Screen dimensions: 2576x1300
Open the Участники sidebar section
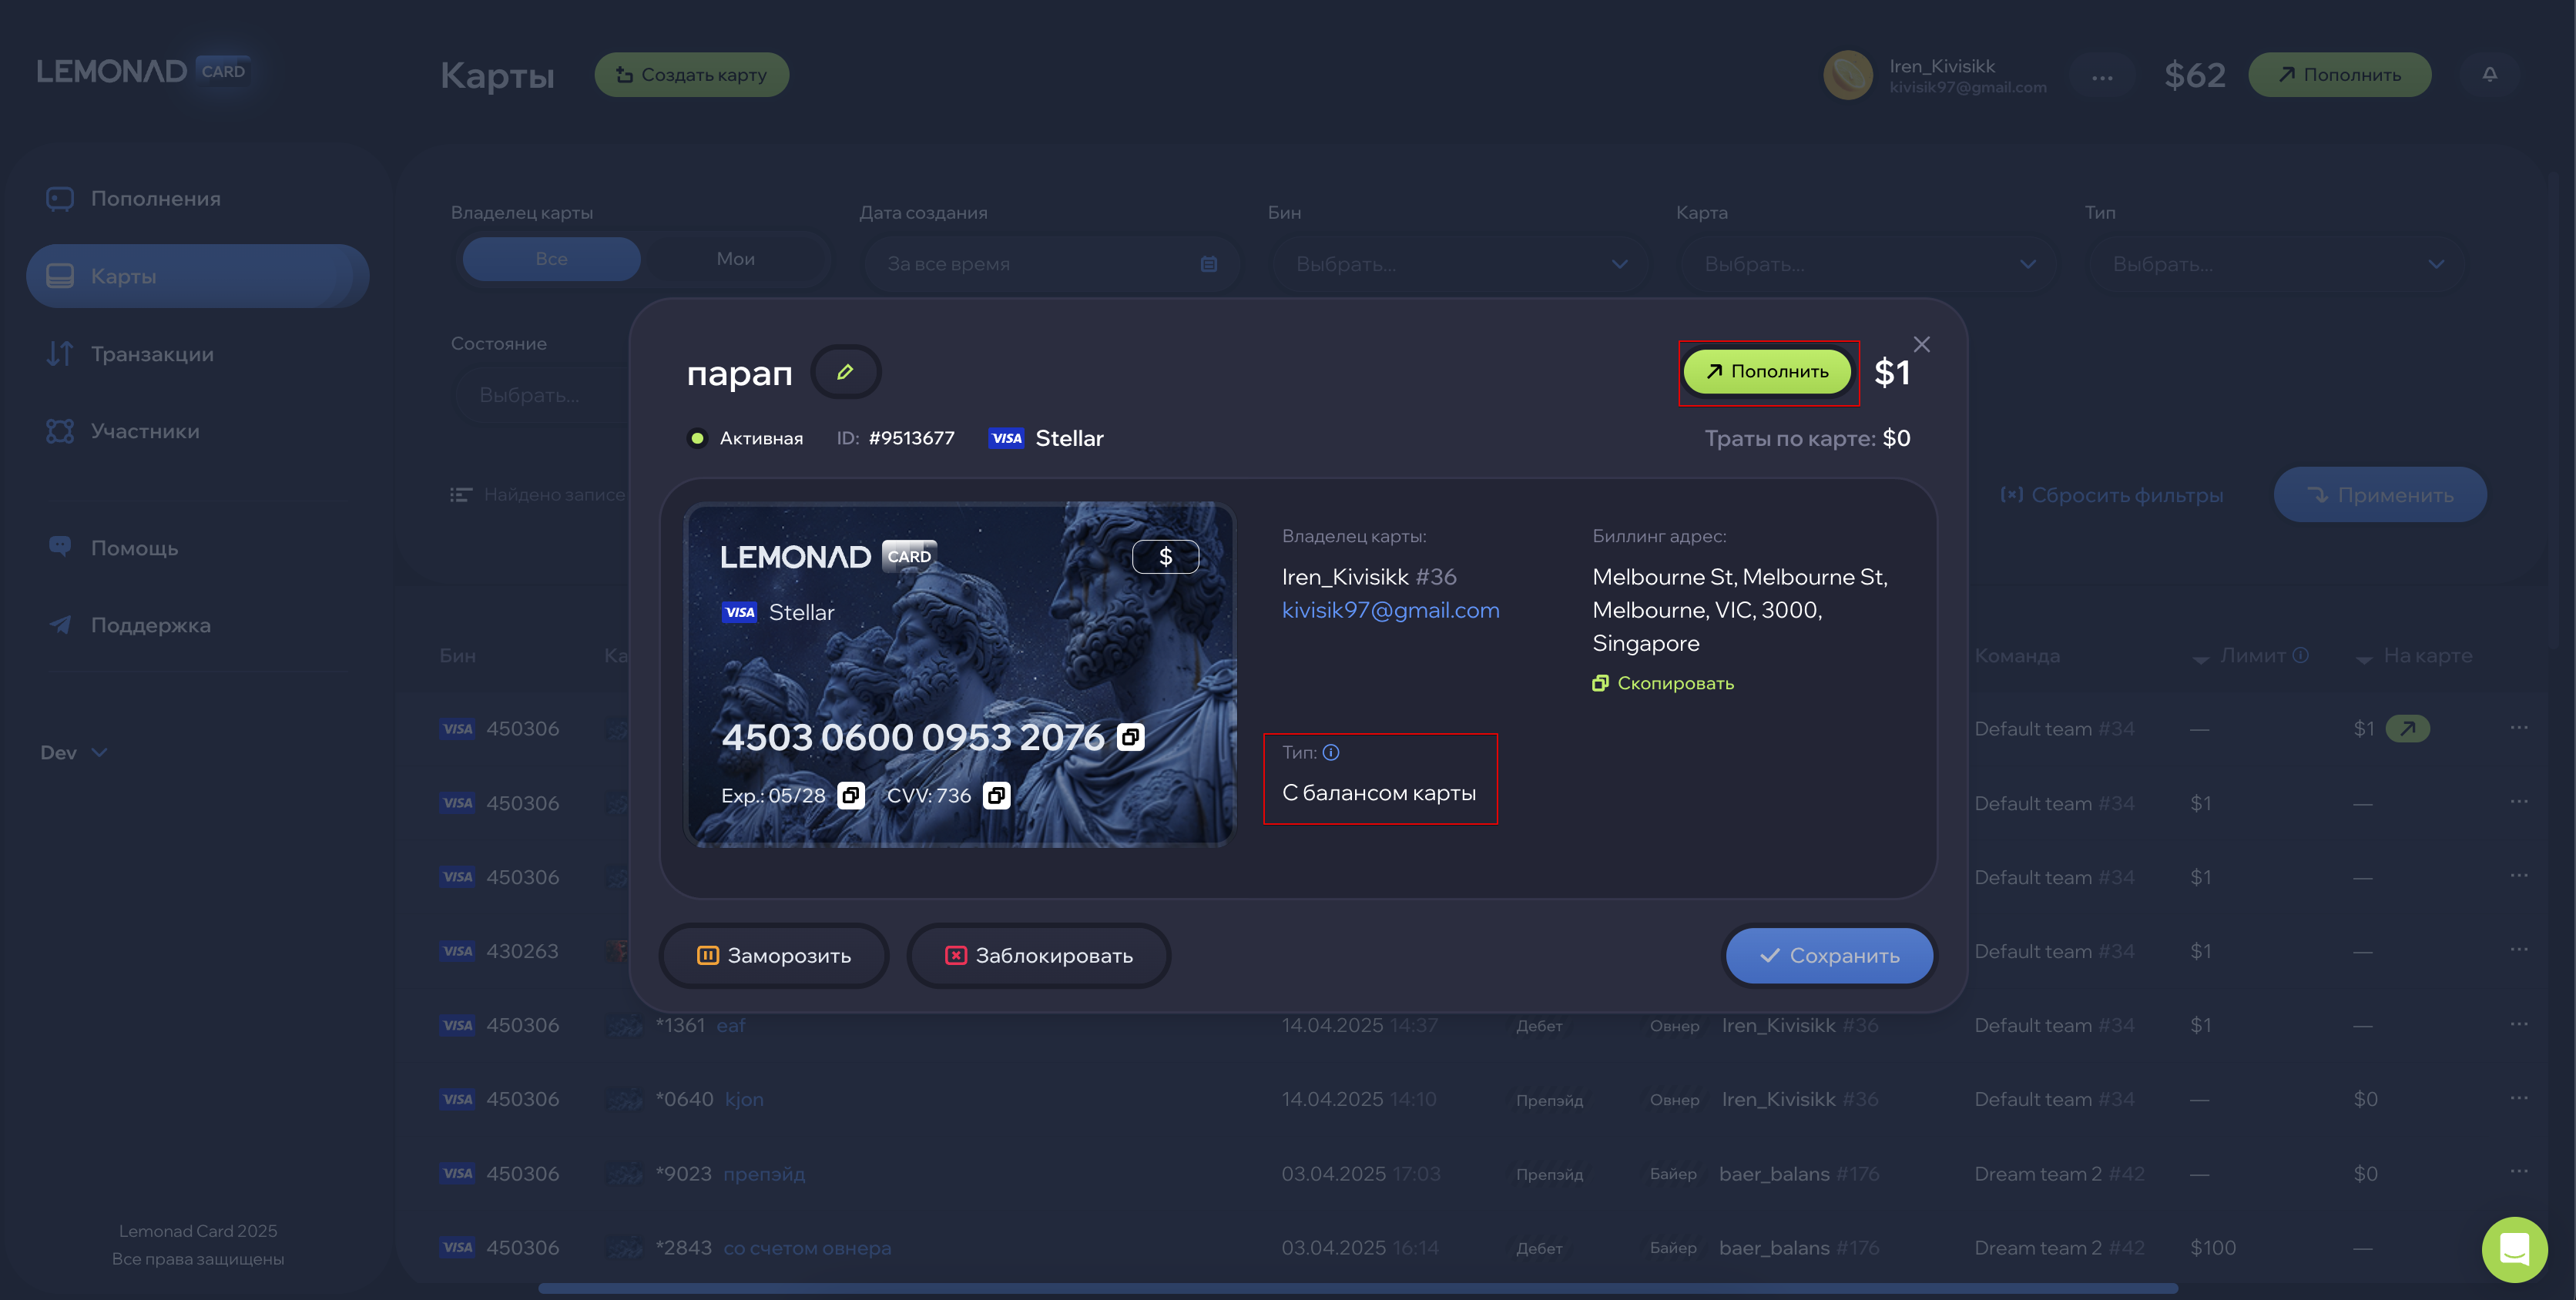144,431
